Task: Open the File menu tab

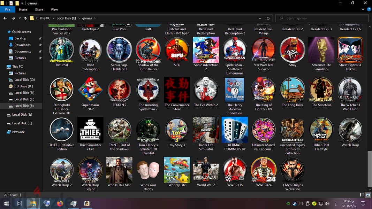Action: pyautogui.click(x=8, y=9)
